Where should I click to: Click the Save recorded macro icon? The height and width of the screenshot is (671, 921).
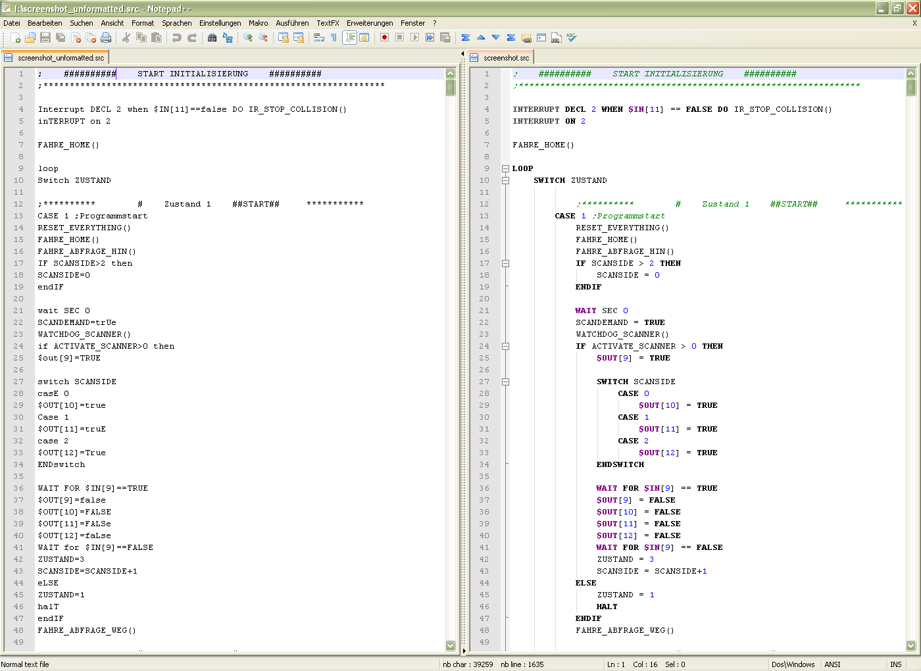(x=445, y=38)
